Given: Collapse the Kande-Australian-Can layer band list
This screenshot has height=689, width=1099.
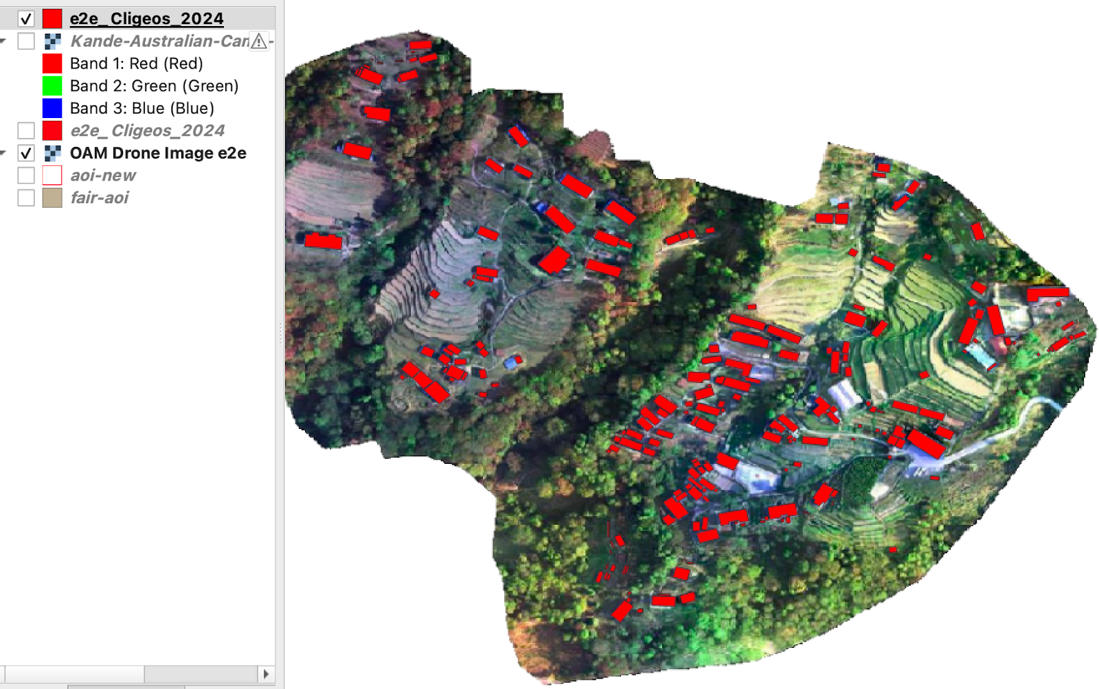Looking at the screenshot, I should coord(3,41).
